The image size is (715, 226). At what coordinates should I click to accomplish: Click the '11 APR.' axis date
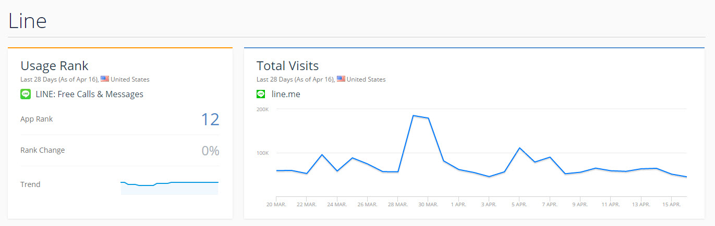[610, 205]
